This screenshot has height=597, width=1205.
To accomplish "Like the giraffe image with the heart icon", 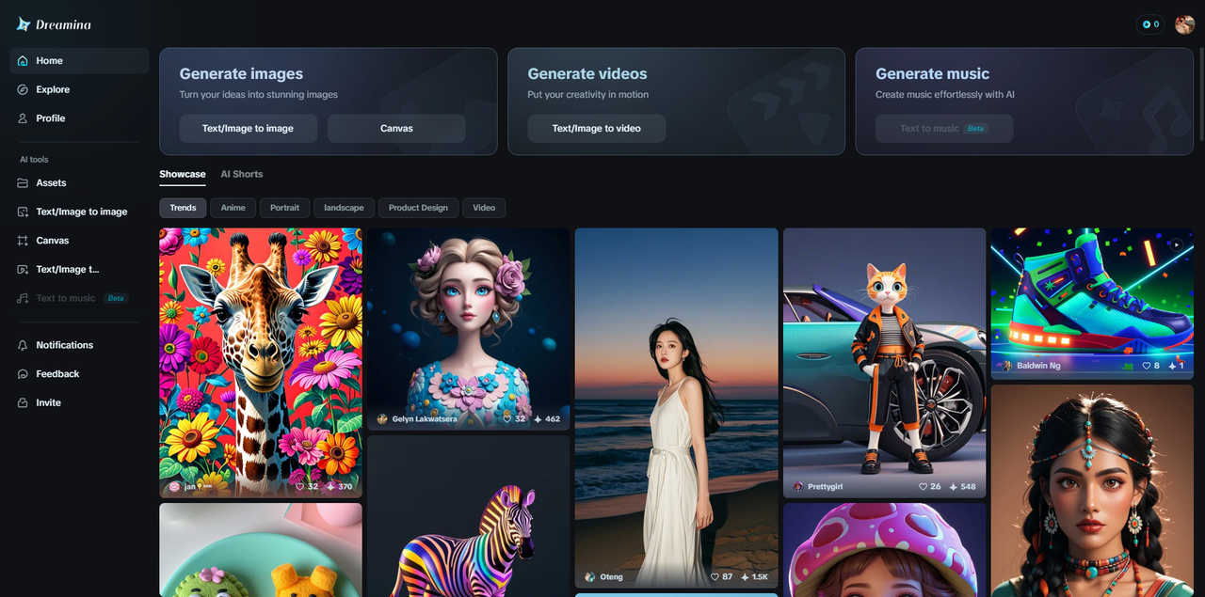I will pos(300,487).
